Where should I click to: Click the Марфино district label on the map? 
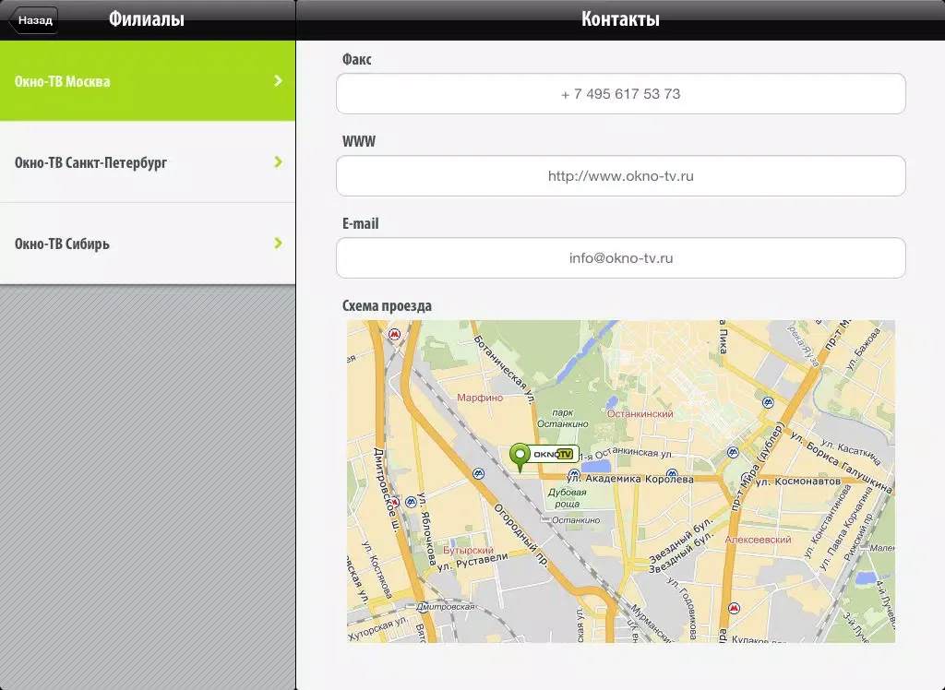(x=480, y=398)
